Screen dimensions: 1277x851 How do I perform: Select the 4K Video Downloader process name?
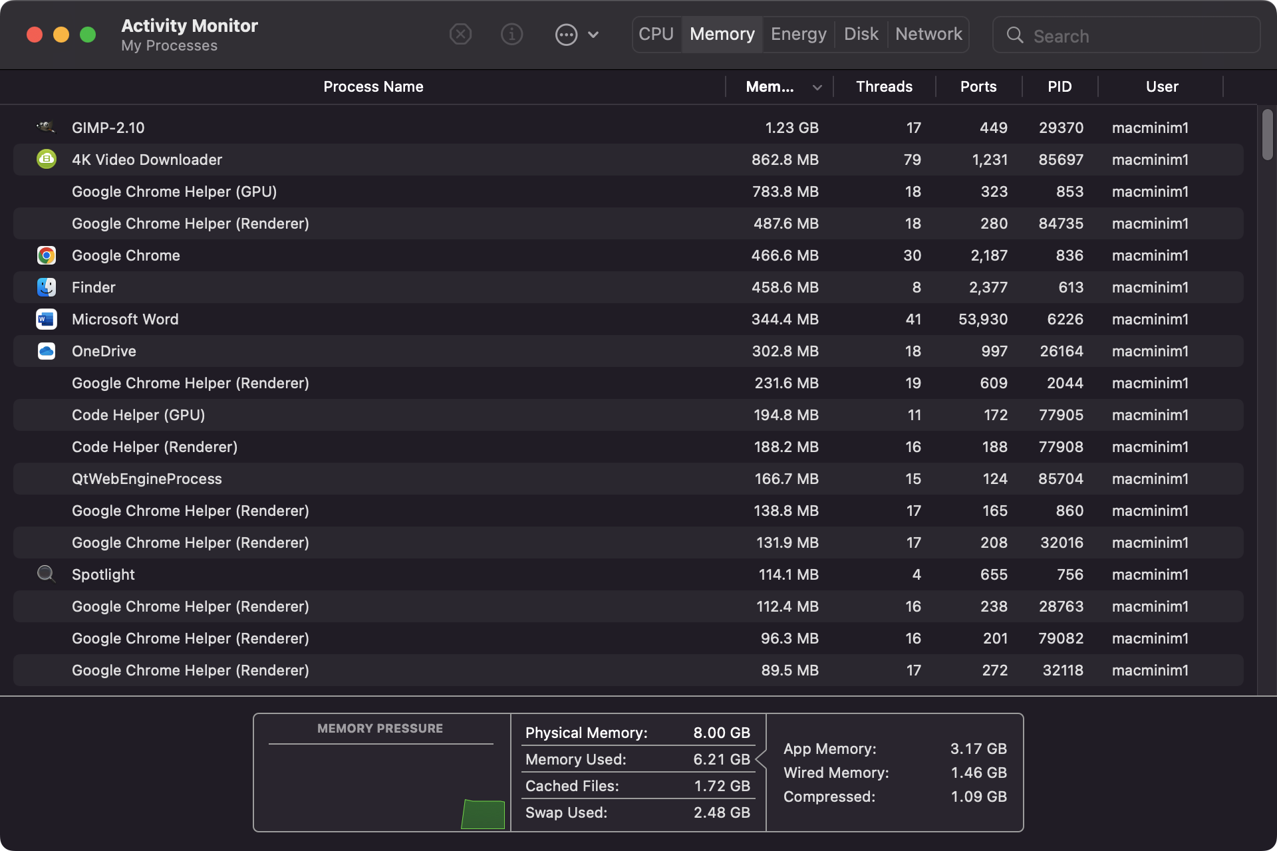click(147, 160)
